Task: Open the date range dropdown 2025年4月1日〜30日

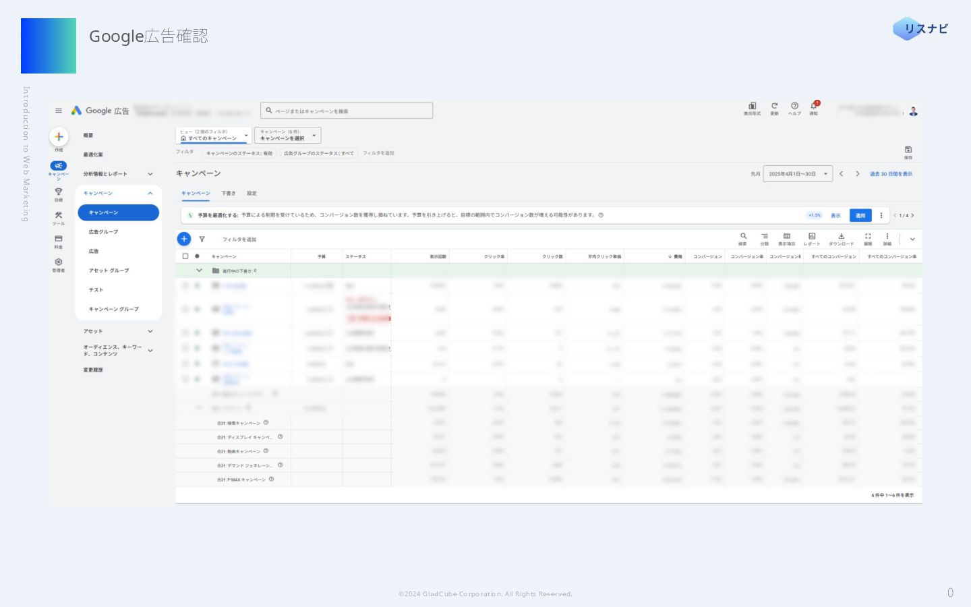Action: pyautogui.click(x=798, y=174)
